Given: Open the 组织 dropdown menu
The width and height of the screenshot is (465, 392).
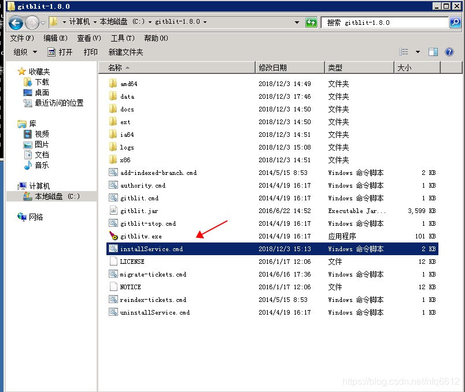Looking at the screenshot, I should (25, 52).
